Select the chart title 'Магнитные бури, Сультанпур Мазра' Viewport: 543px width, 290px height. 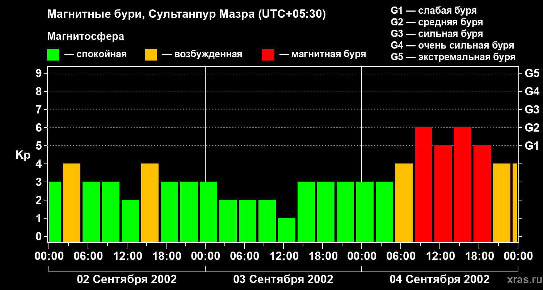(150, 14)
